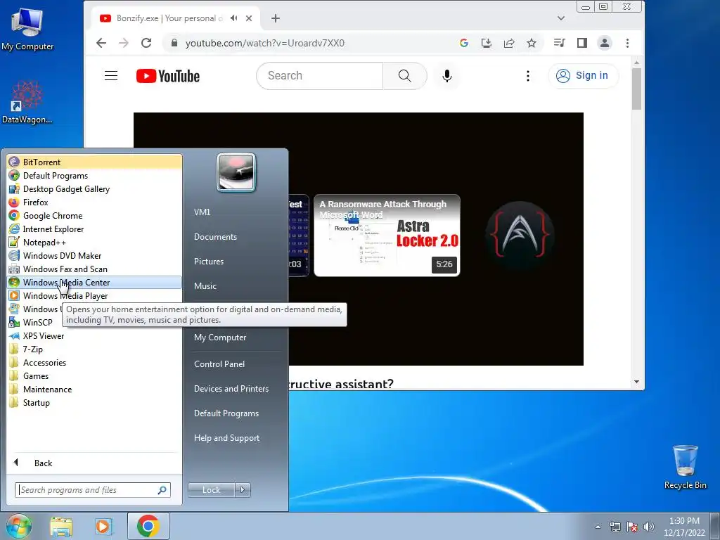720x540 pixels.
Task: Open Google Chrome in the programs list
Action: 94,216
